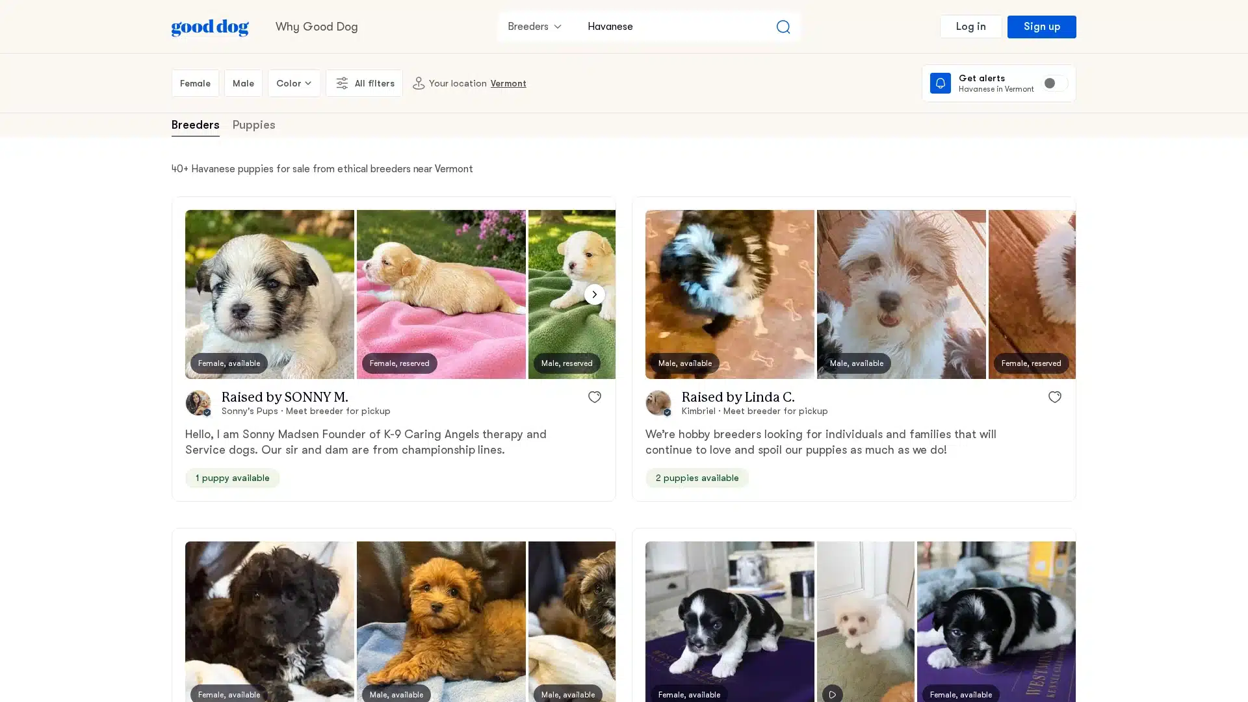Image resolution: width=1248 pixels, height=702 pixels.
Task: Click the search magnifier icon
Action: pyautogui.click(x=783, y=27)
